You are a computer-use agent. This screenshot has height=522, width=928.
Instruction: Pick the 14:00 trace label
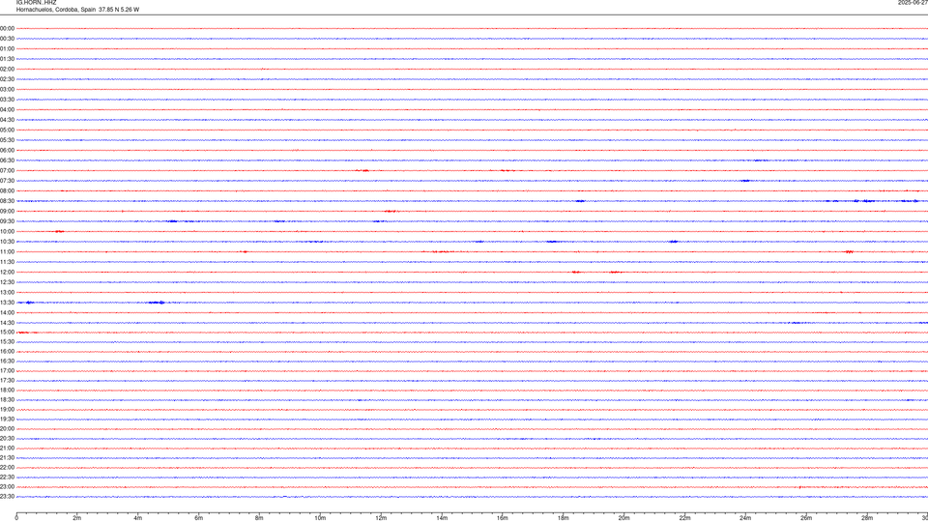click(7, 312)
